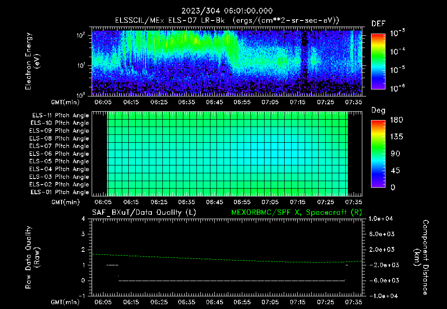Screen dimensions: 447x309
Task: Click the DEF rainbow color bar
Action: click(378, 61)
